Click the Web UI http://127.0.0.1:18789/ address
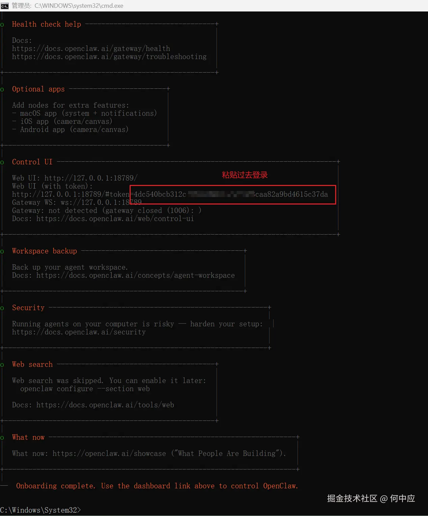This screenshot has height=516, width=428. point(91,178)
